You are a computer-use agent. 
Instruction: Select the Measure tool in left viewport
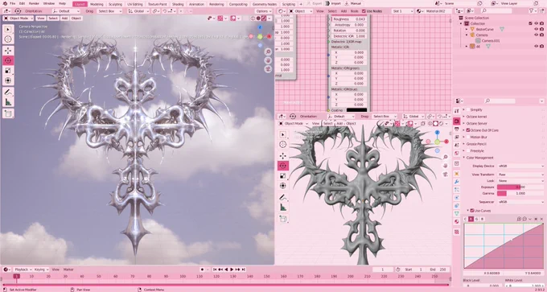click(x=8, y=102)
